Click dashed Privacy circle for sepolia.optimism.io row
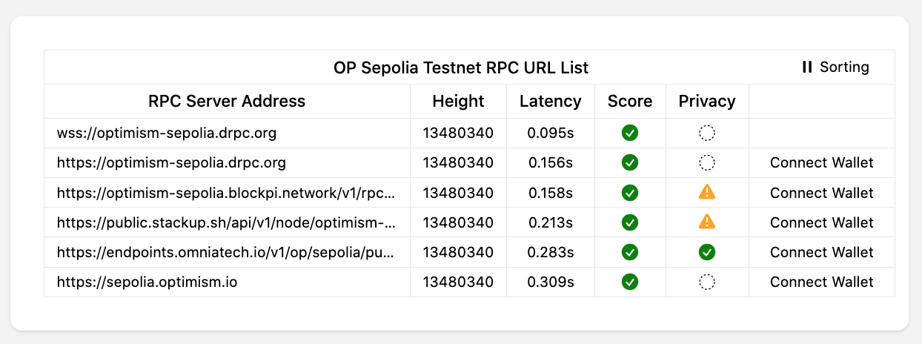922x344 pixels. 707,282
